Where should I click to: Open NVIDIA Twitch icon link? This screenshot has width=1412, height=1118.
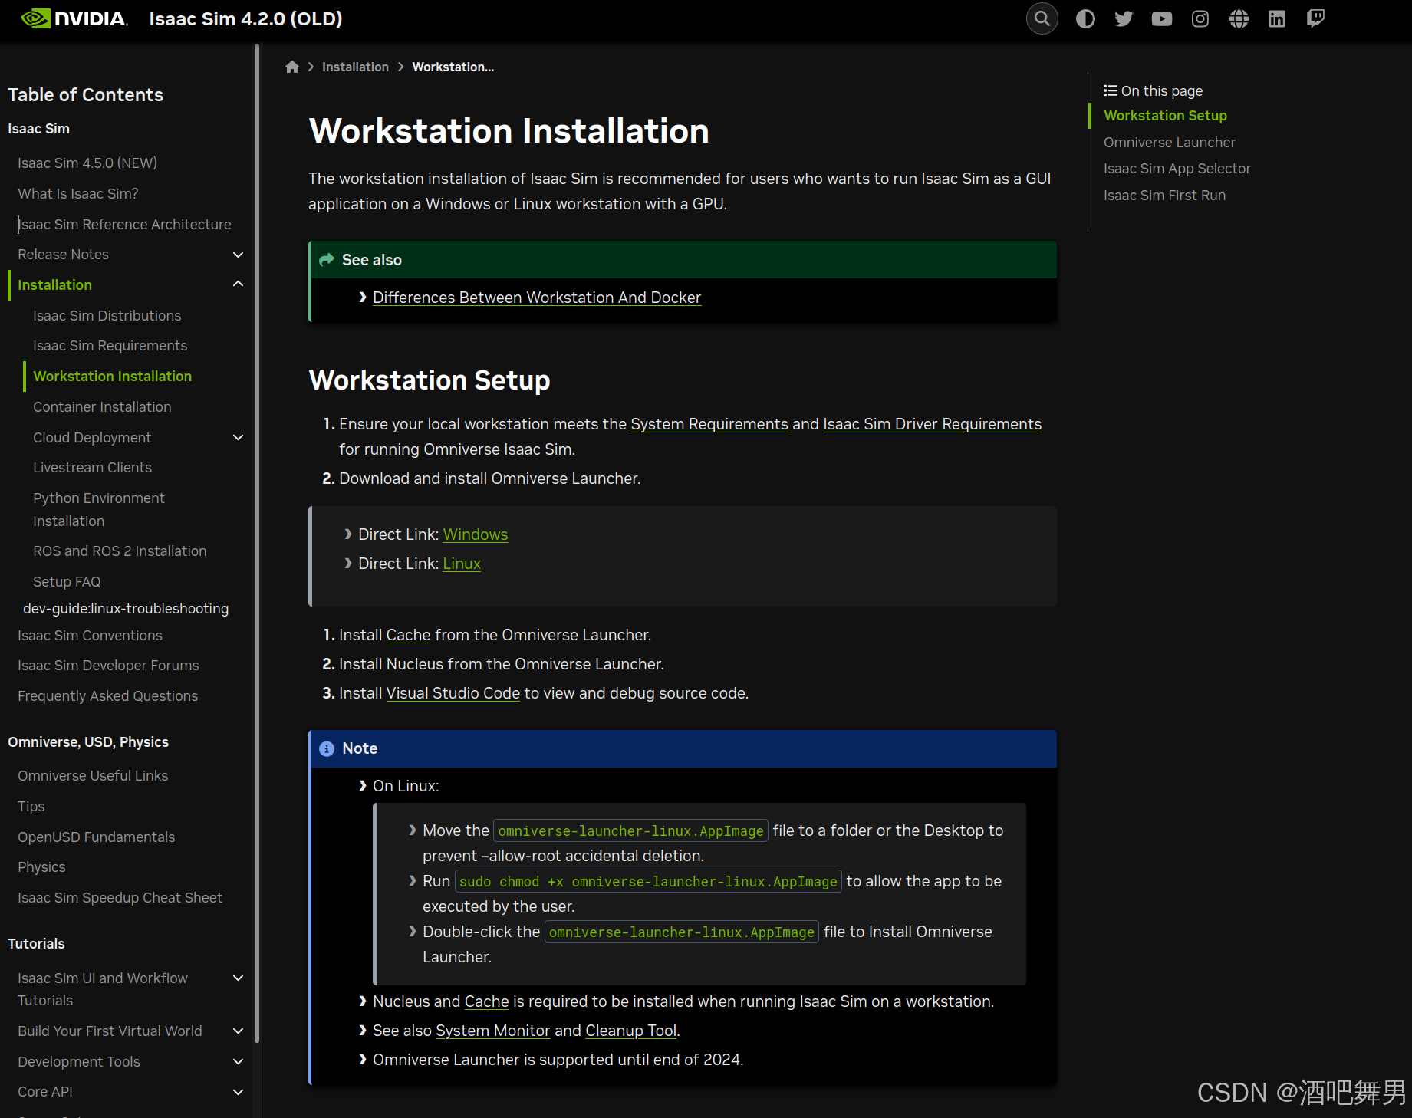[1315, 18]
